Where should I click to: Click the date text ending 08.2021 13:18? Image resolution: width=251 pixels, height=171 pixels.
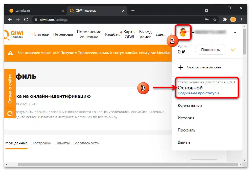[27, 104]
